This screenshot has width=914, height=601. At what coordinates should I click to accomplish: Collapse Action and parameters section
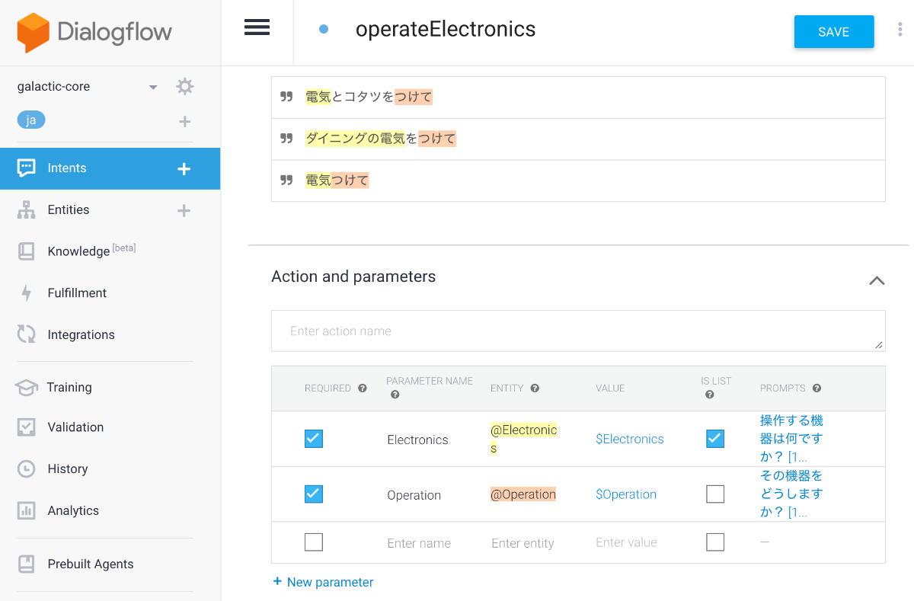(877, 280)
